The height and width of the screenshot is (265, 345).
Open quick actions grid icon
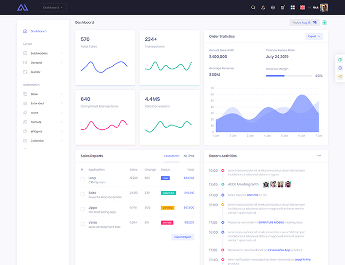coord(292,7)
